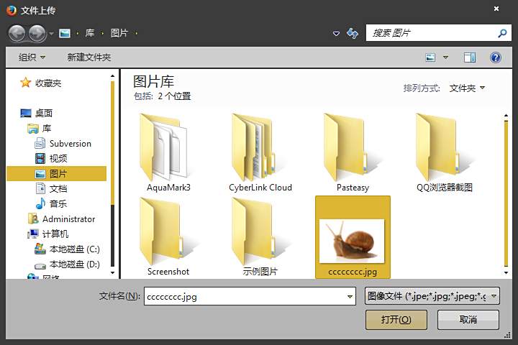Image resolution: width=518 pixels, height=345 pixels.
Task: Select 桌面 in navigation tree
Action: tap(44, 114)
